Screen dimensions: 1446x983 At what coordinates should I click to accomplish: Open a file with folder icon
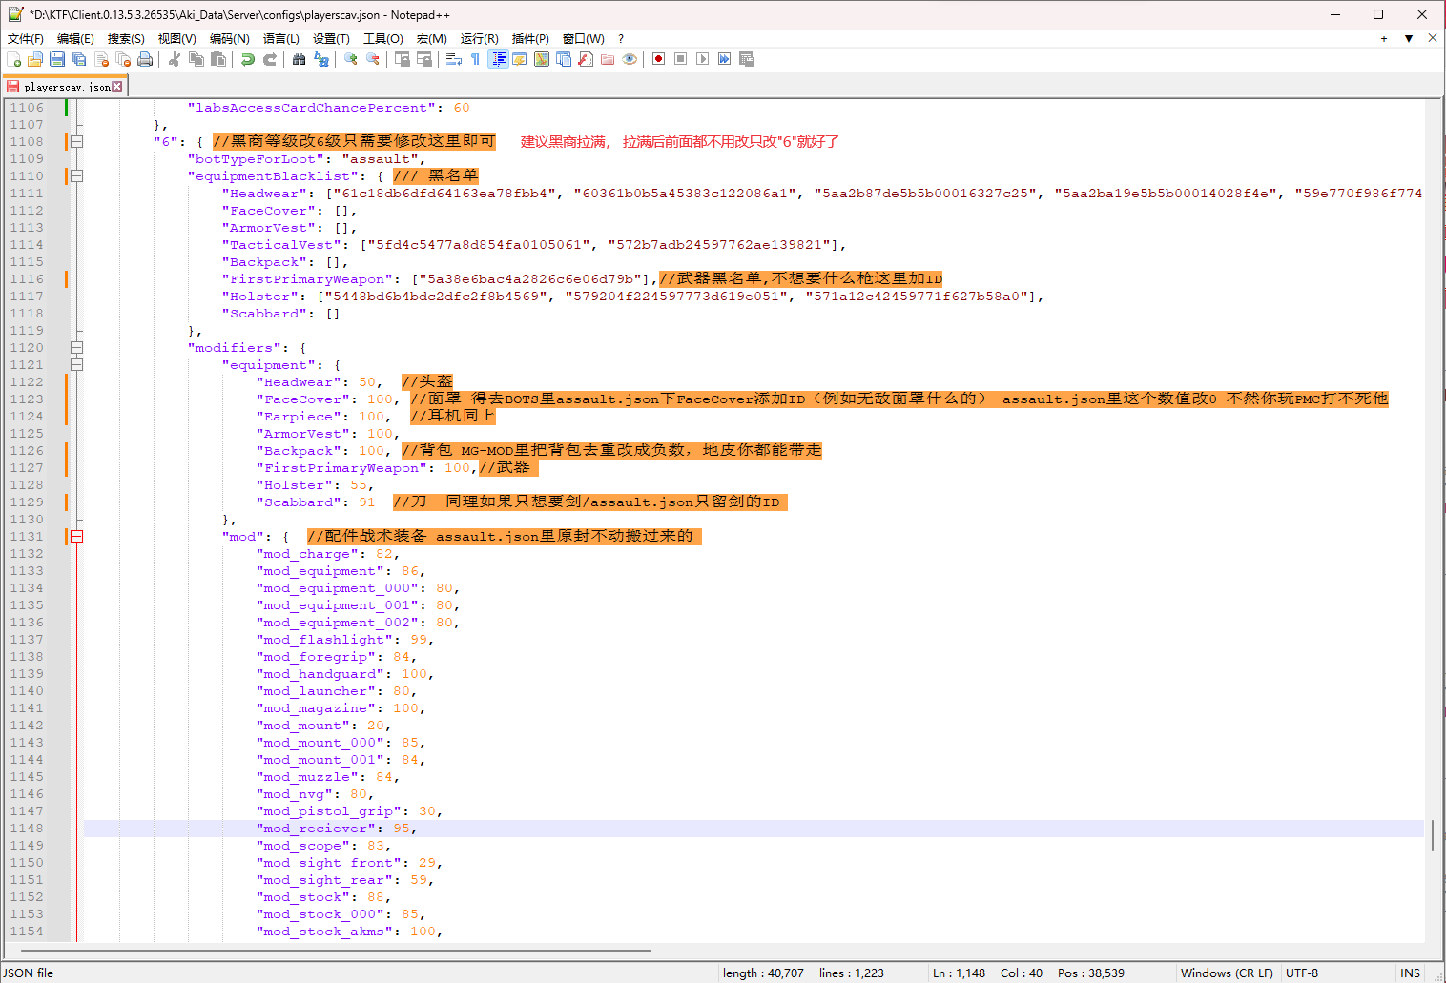(35, 59)
